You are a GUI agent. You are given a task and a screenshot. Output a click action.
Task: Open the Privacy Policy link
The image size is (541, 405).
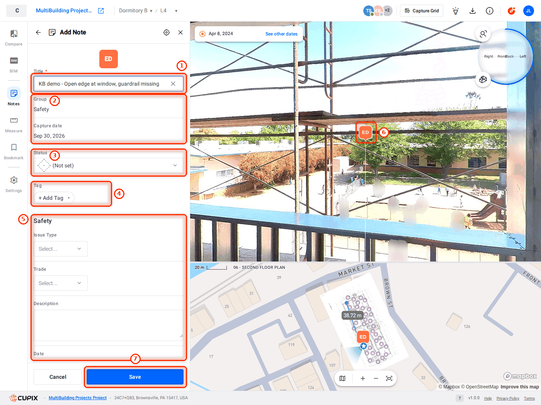click(x=508, y=398)
